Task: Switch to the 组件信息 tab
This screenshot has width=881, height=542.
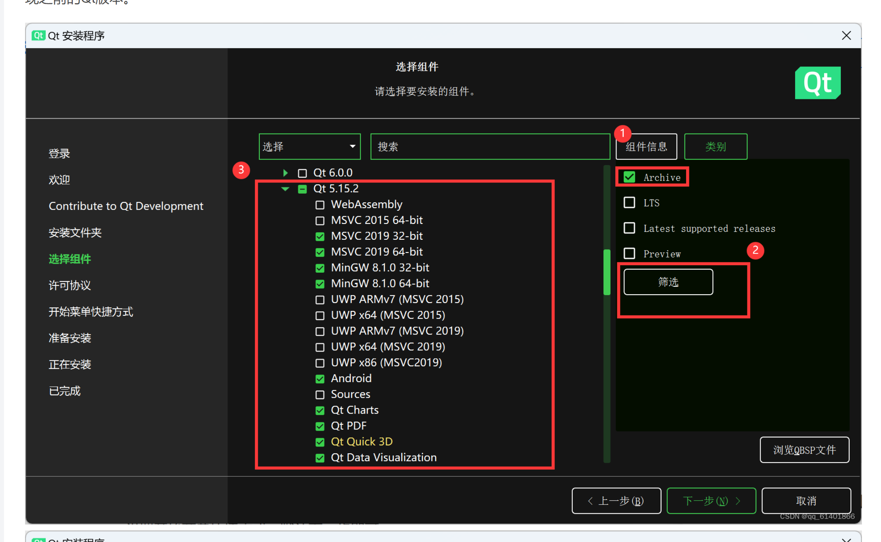Action: [x=646, y=147]
